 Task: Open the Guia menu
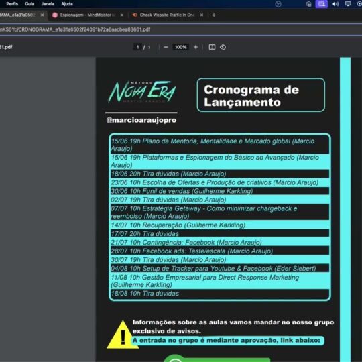pyautogui.click(x=29, y=4)
